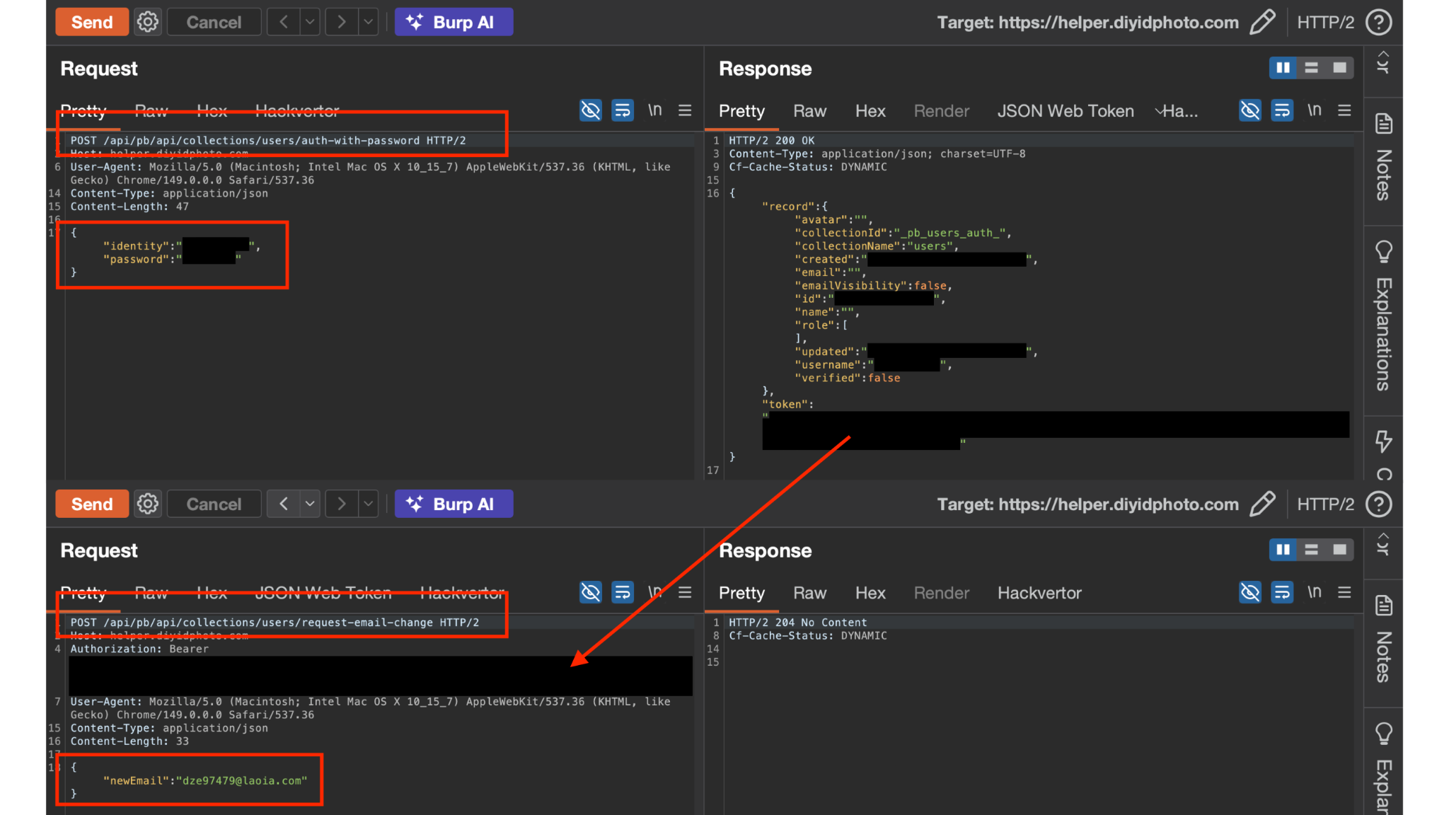Click the HTTP/2 protocol label in auth-with-password pane
Screen dimensions: 1449x815
[x=1325, y=22]
